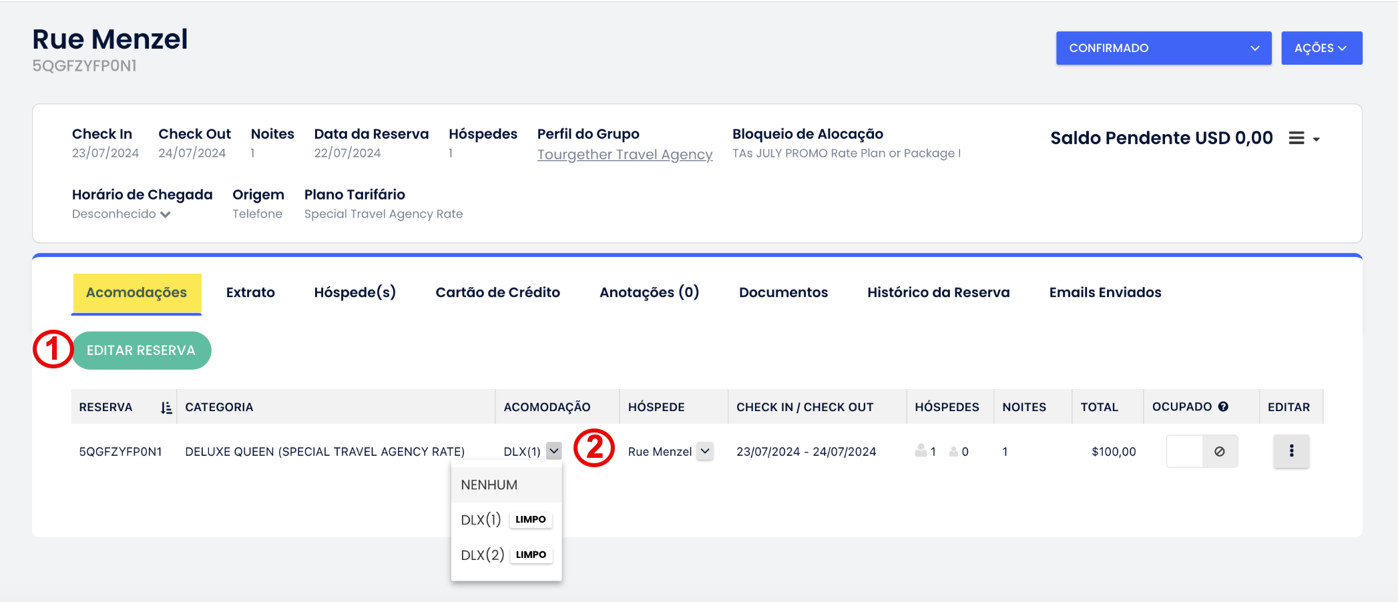
Task: Go to Histórico da Reserva tab
Action: click(x=938, y=292)
